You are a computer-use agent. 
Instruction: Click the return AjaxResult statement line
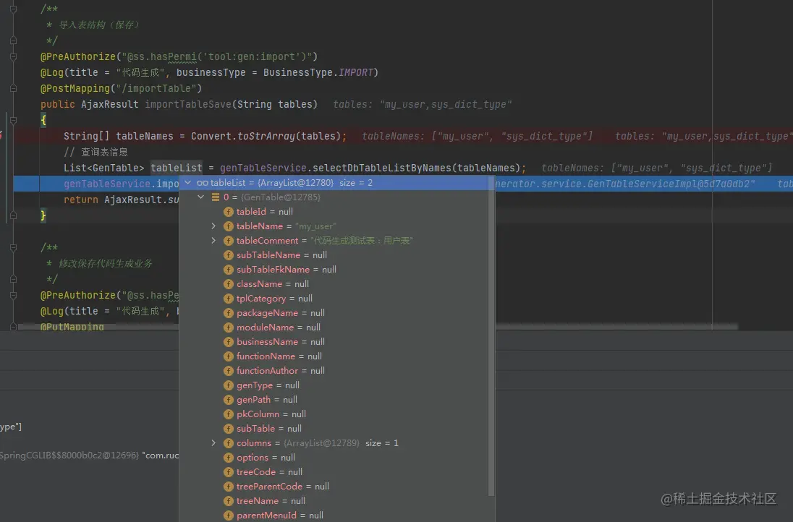click(122, 200)
